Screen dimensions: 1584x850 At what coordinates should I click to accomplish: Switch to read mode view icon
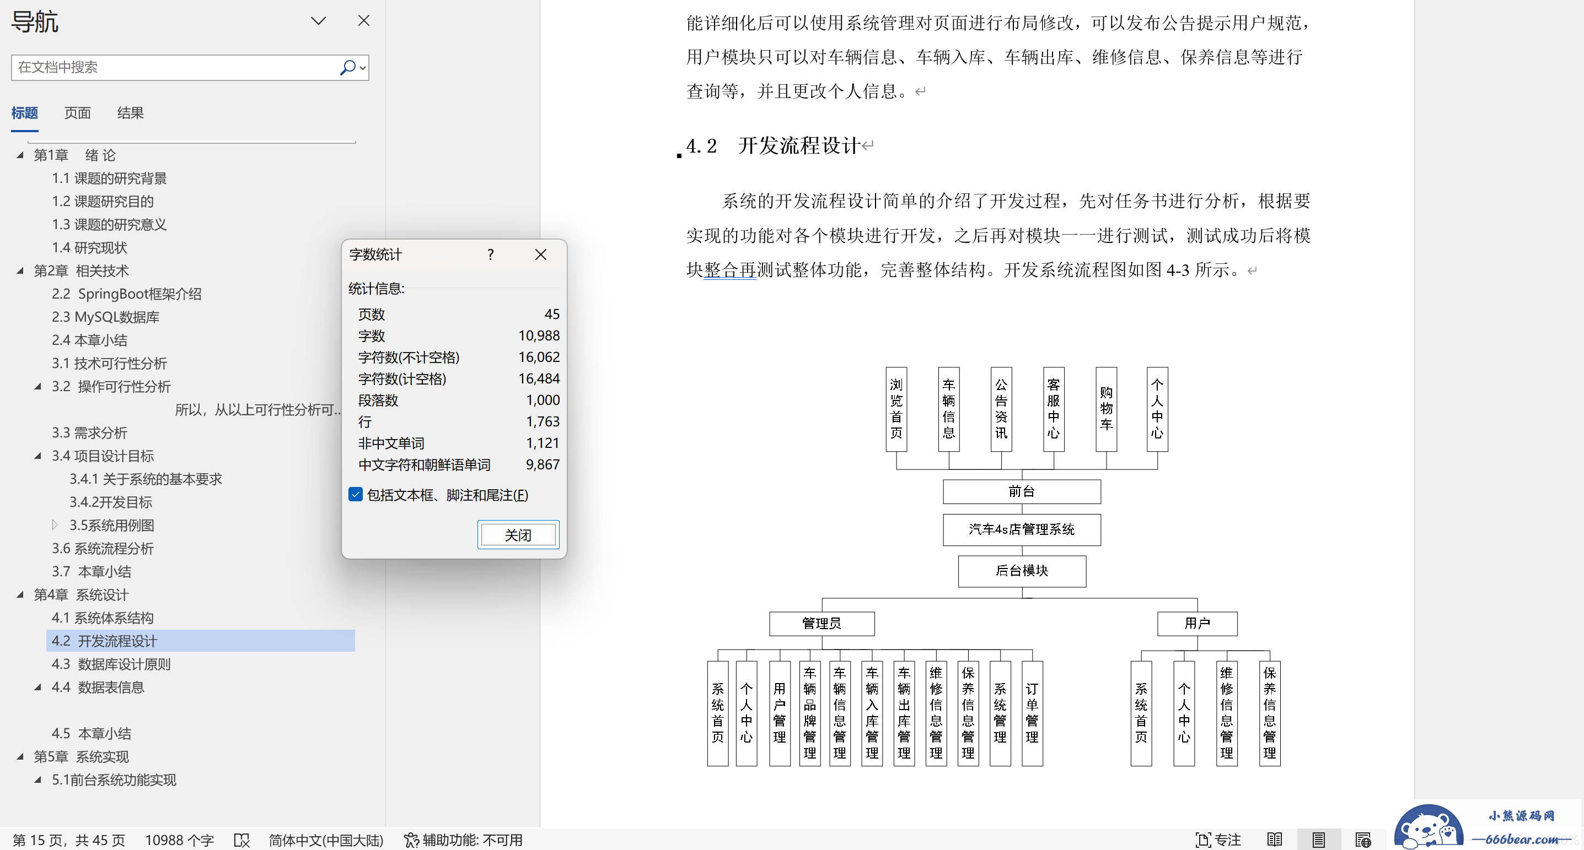pyautogui.click(x=1275, y=840)
